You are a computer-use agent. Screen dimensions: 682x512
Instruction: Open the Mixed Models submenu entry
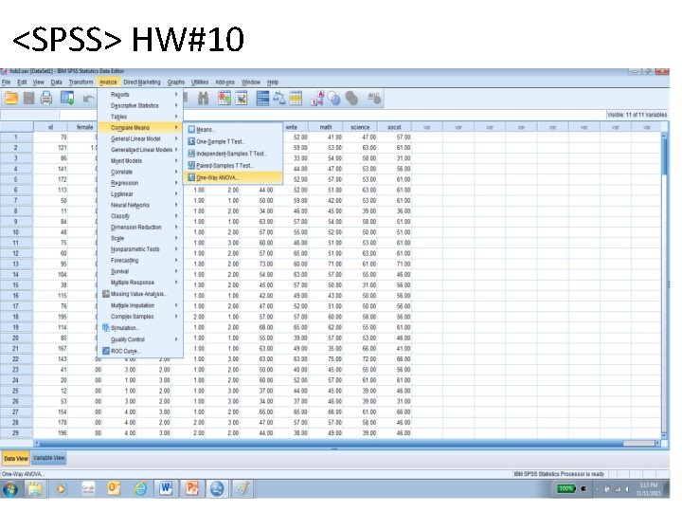(x=140, y=161)
